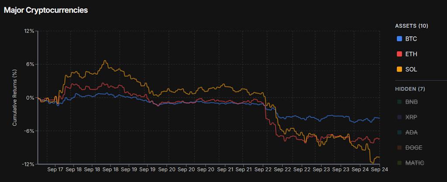Show the hidden BNB series
The image size is (447, 182).
(x=411, y=102)
